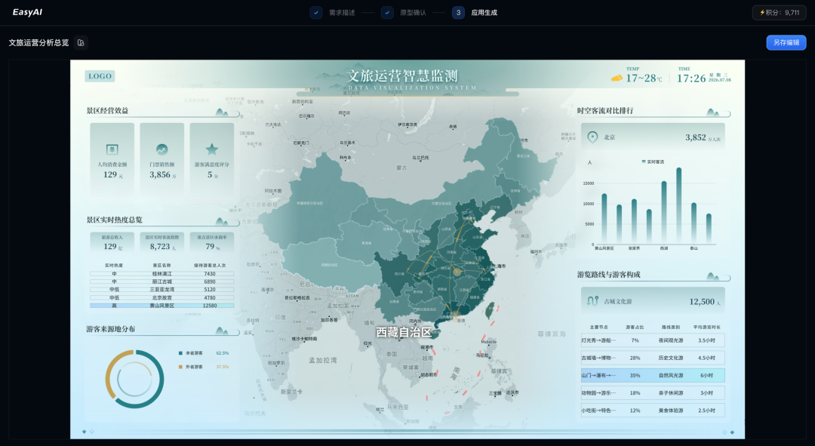The width and height of the screenshot is (815, 446).
Task: Click the 主要节点 column header
Action: tap(598, 327)
